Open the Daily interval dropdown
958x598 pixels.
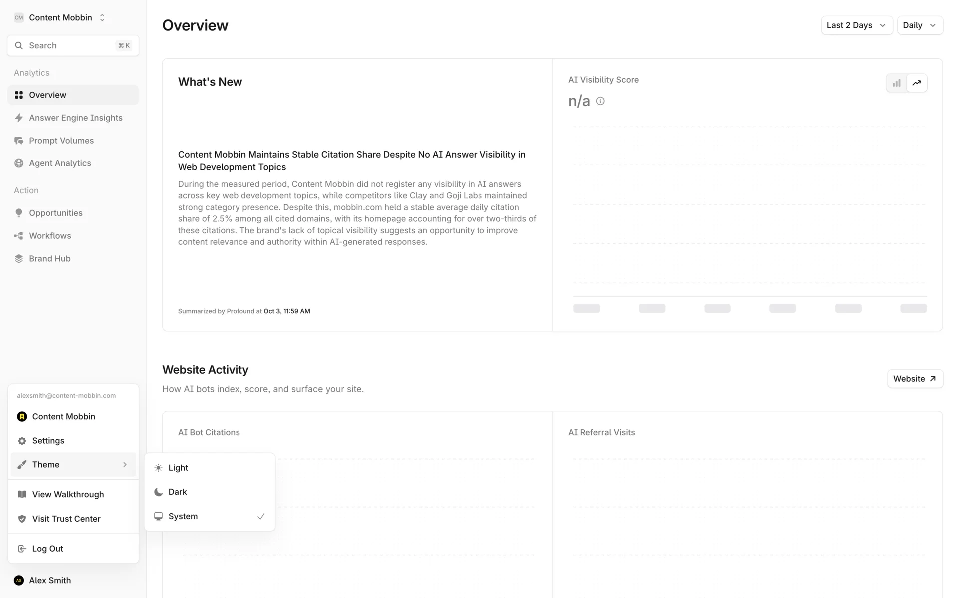point(919,25)
